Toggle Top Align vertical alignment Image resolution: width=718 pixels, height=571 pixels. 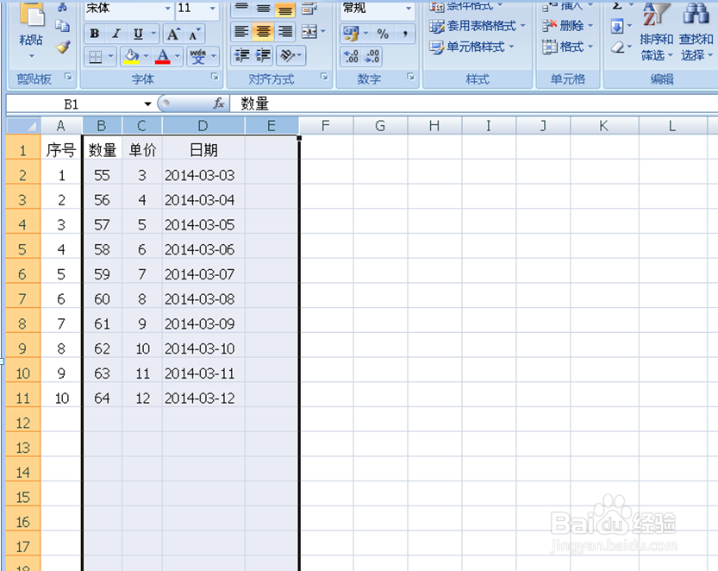click(241, 9)
